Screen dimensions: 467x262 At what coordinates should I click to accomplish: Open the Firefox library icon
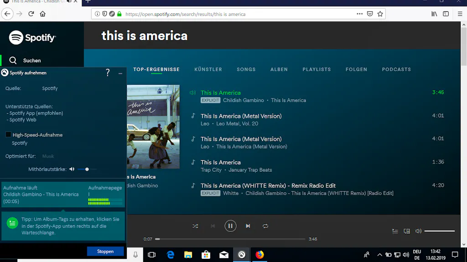coord(434,14)
